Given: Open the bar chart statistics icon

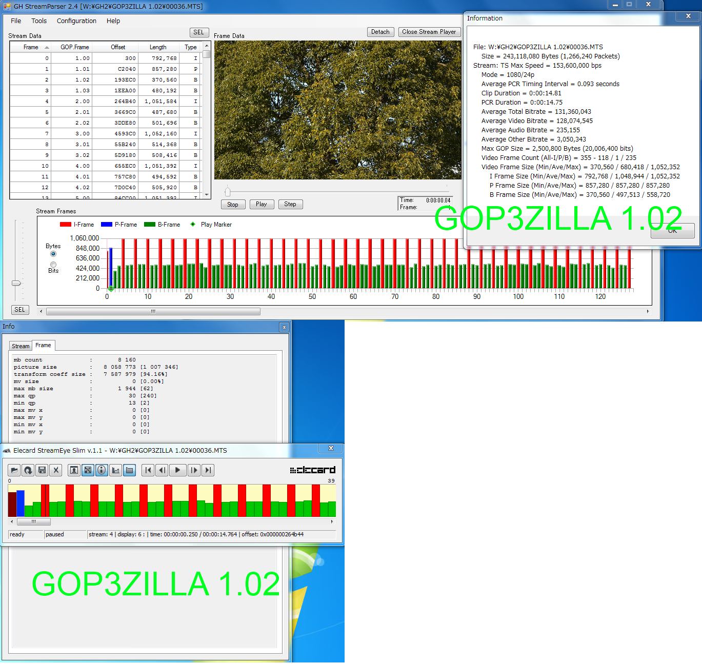Looking at the screenshot, I should tap(115, 470).
